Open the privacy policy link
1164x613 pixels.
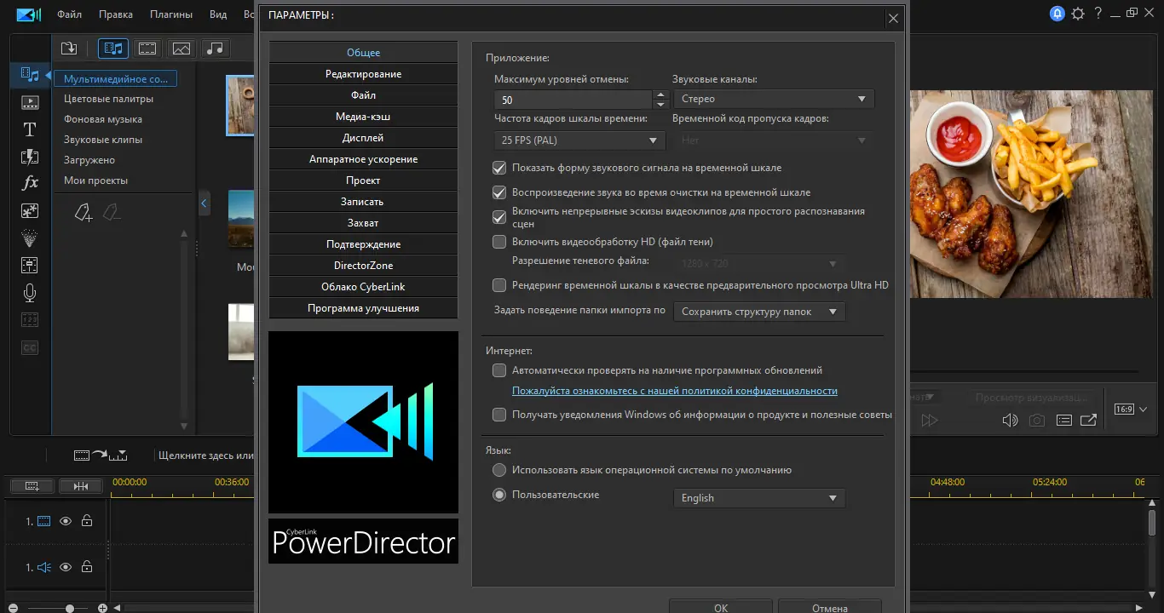coord(675,391)
